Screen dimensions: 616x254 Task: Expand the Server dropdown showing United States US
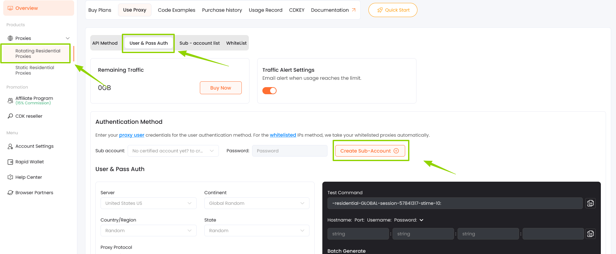(148, 203)
